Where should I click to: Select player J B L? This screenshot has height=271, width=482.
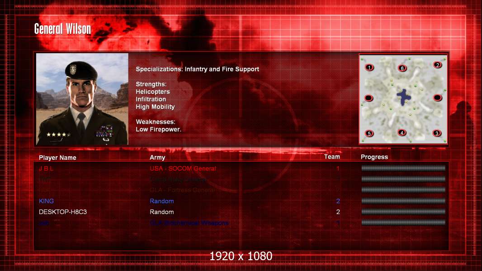(x=46, y=168)
